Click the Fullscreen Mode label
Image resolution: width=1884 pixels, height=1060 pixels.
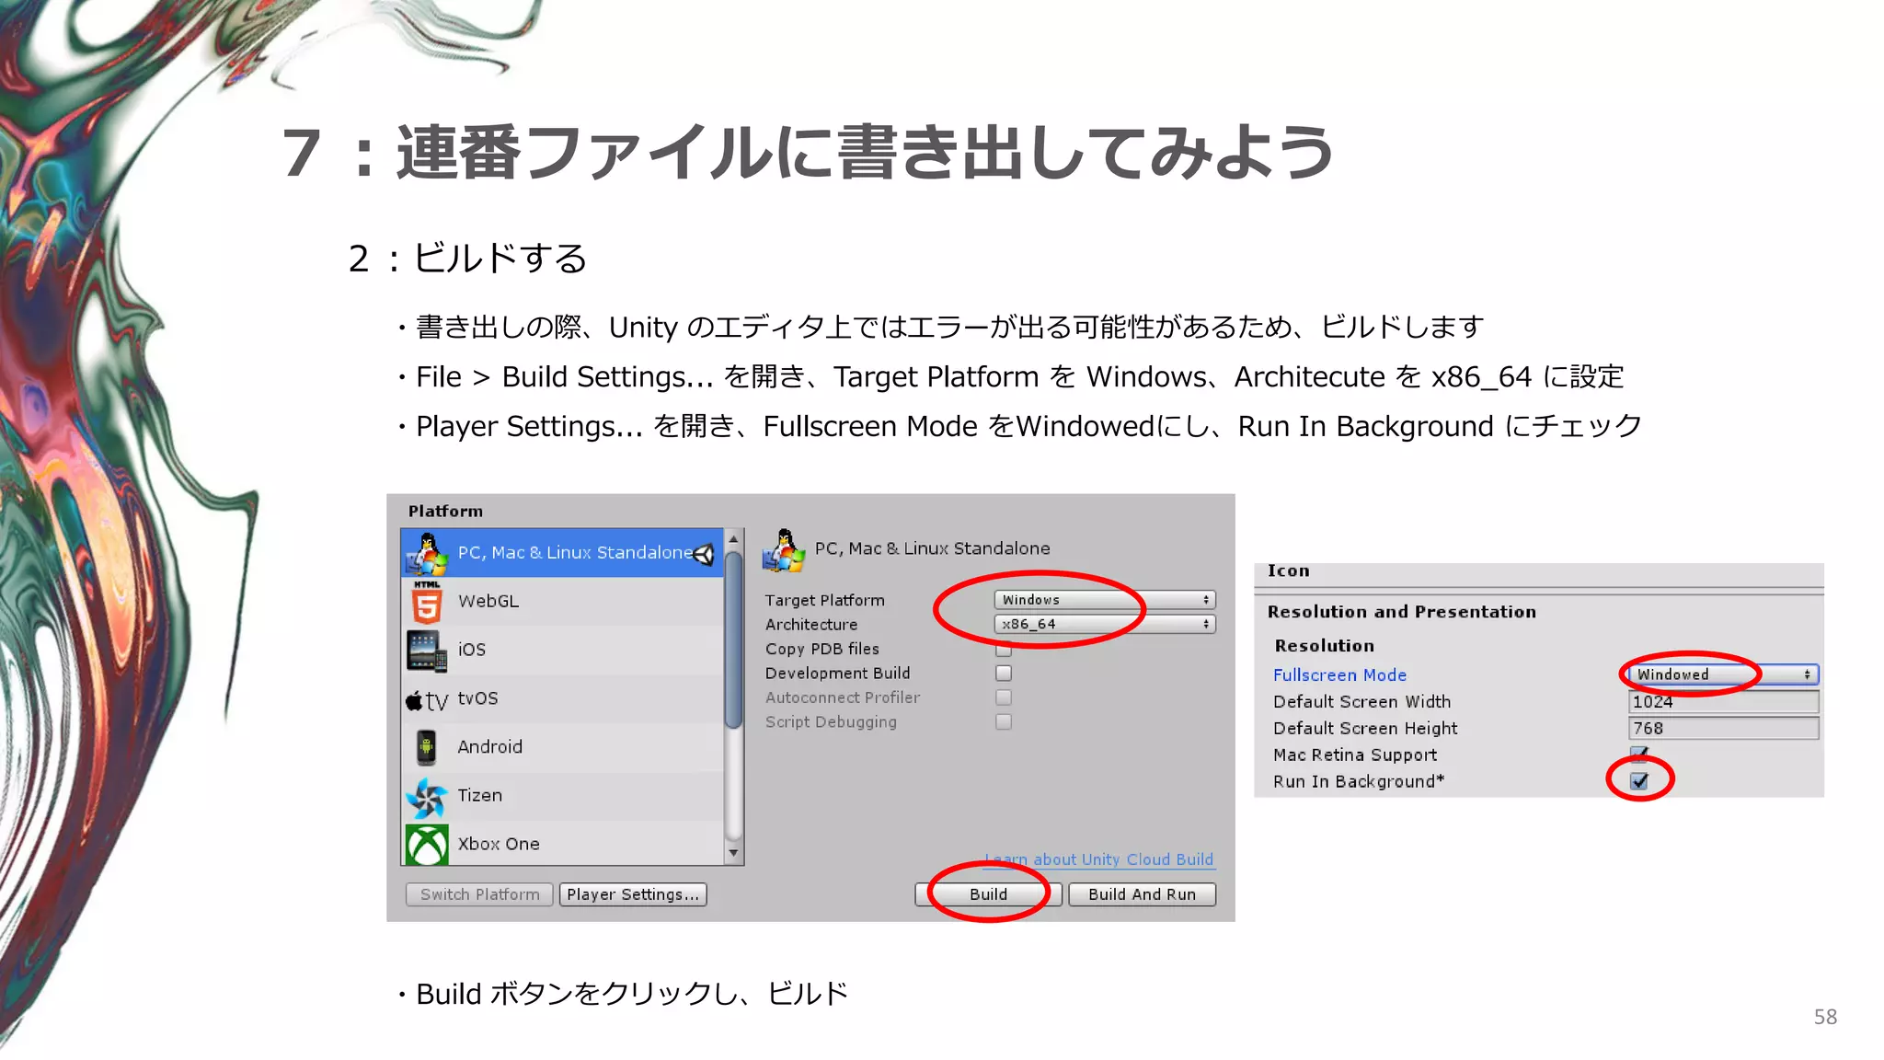pos(1339,675)
